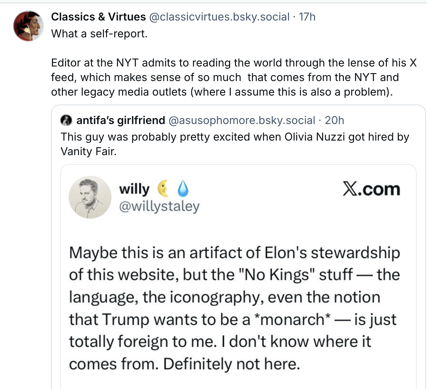This screenshot has width=427, height=389.
Task: Click the @willystaley handle
Action: click(x=159, y=206)
